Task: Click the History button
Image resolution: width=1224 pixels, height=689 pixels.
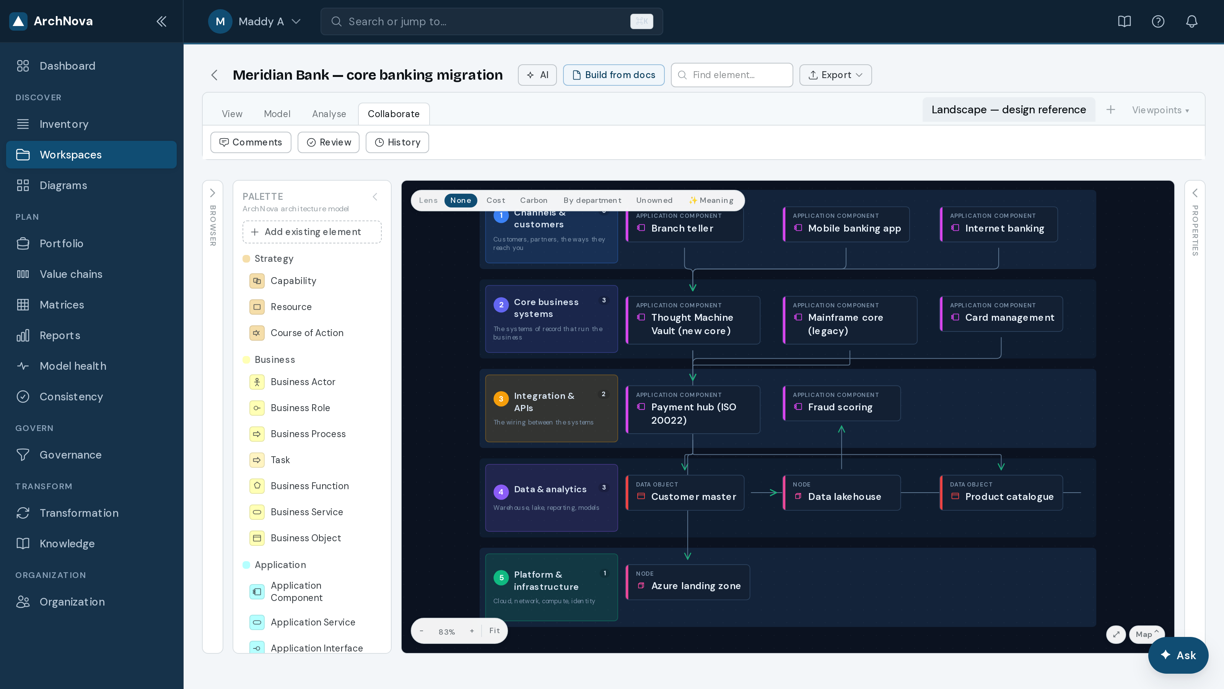Action: 397,143
